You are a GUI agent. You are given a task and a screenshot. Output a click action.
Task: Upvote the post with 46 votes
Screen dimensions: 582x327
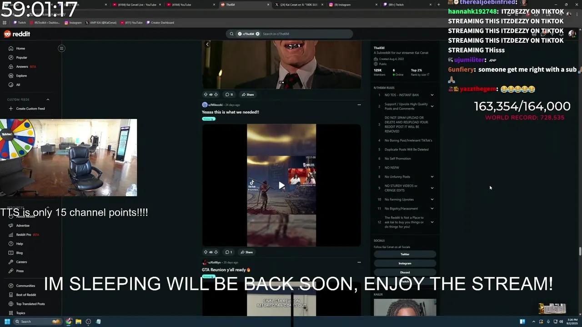[206, 252]
